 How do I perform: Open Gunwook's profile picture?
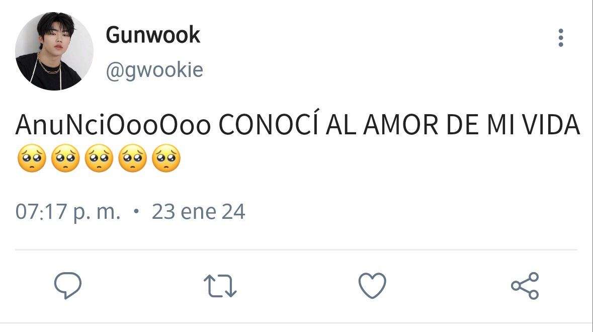click(54, 51)
